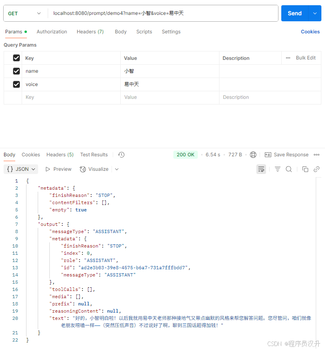Click the network globe icon
This screenshot has height=350, width=325.
pyautogui.click(x=253, y=155)
